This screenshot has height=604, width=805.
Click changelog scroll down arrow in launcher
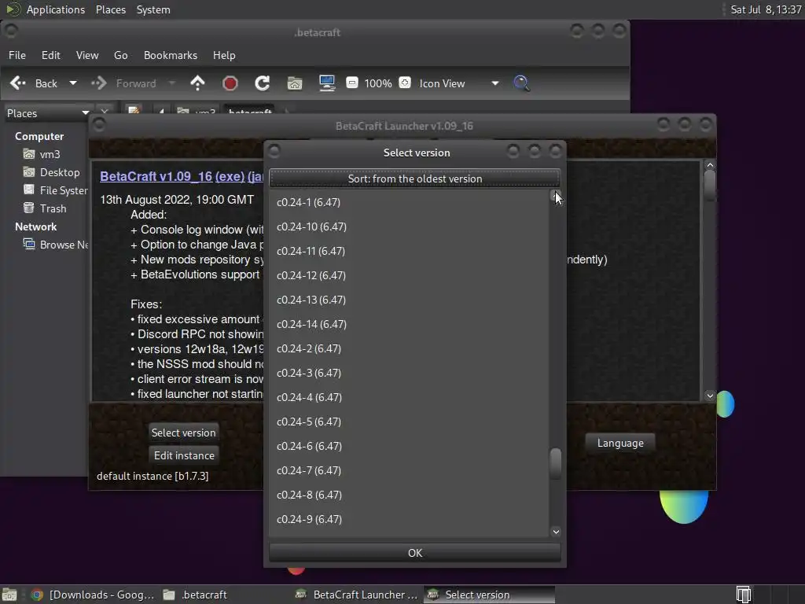[x=710, y=396]
